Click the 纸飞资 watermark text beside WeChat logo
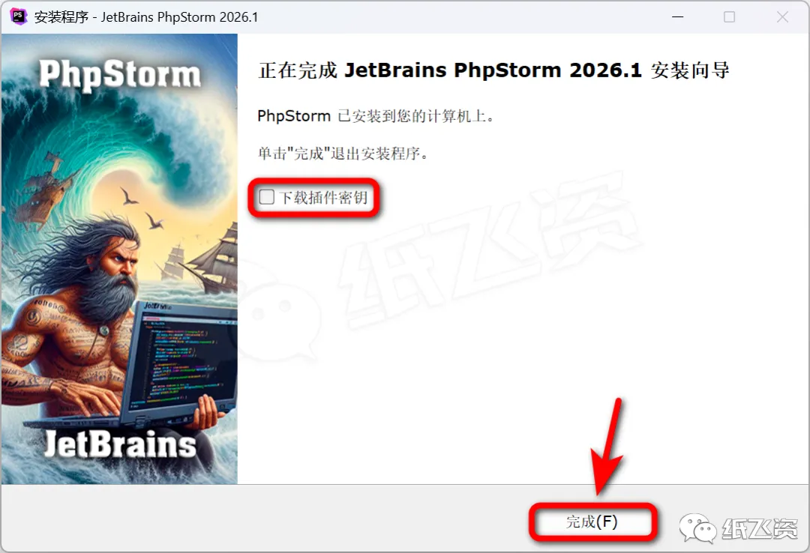810x553 pixels. coord(759,529)
